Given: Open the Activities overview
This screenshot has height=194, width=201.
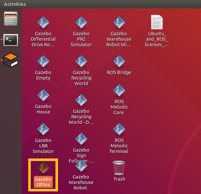Looking at the screenshot, I should [x=15, y=4].
